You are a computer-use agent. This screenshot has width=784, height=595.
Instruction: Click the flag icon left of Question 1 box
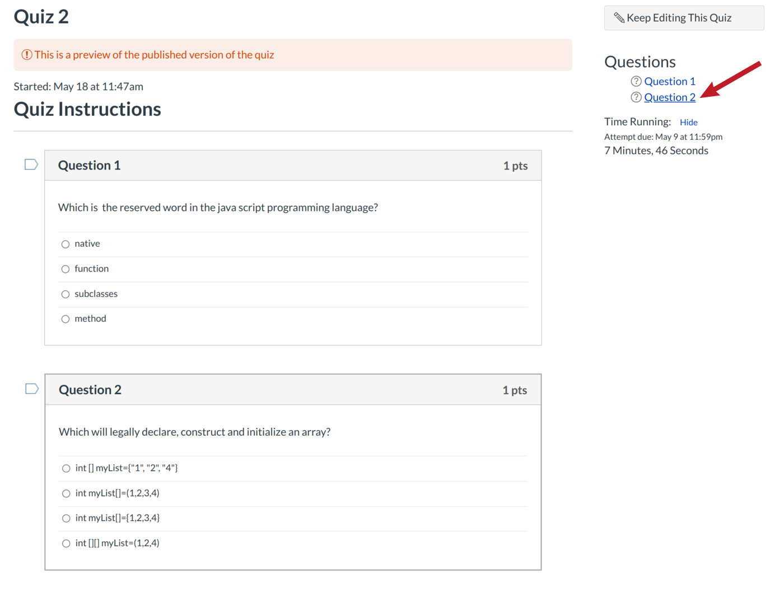[31, 164]
